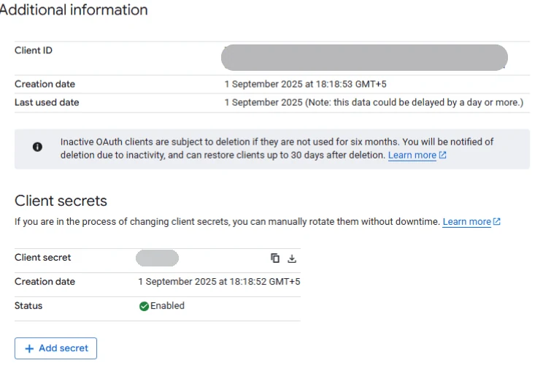543x365 pixels.
Task: Select '1 September 2025 at 18:18:53 GMT+5' text
Action: (305, 84)
